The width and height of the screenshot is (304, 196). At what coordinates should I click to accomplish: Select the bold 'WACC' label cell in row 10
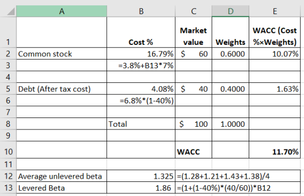tap(193, 150)
